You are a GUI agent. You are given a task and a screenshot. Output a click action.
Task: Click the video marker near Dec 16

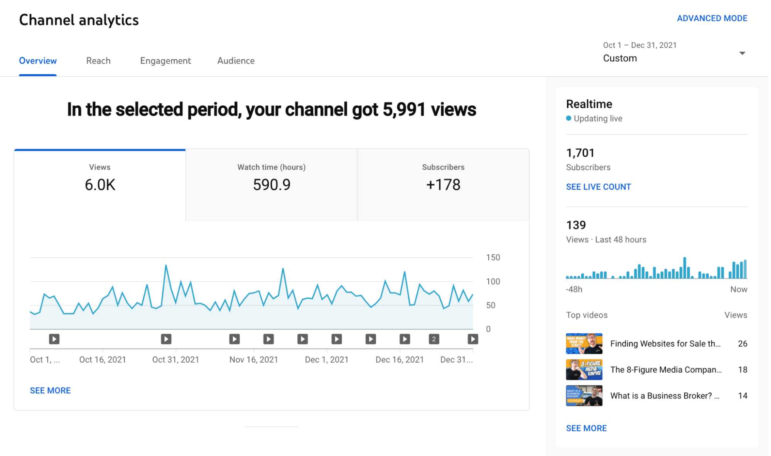(405, 339)
